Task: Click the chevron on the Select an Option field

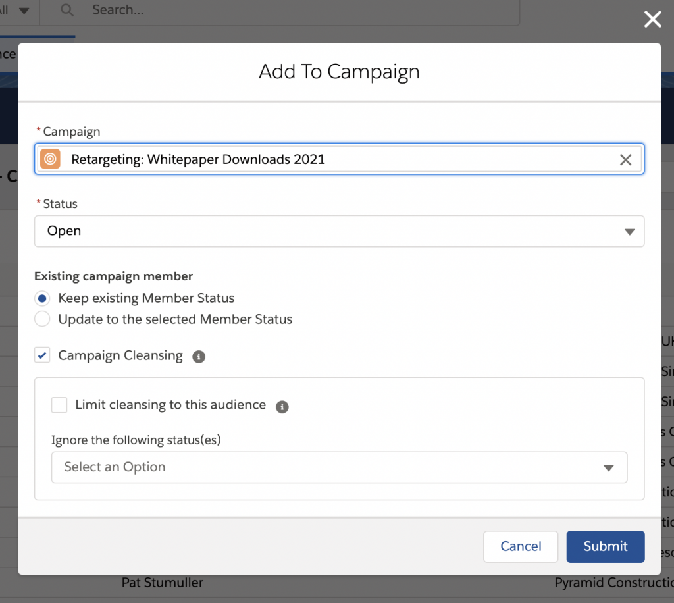Action: tap(608, 467)
